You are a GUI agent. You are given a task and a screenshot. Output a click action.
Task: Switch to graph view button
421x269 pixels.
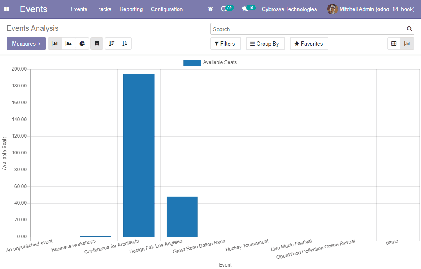point(407,44)
